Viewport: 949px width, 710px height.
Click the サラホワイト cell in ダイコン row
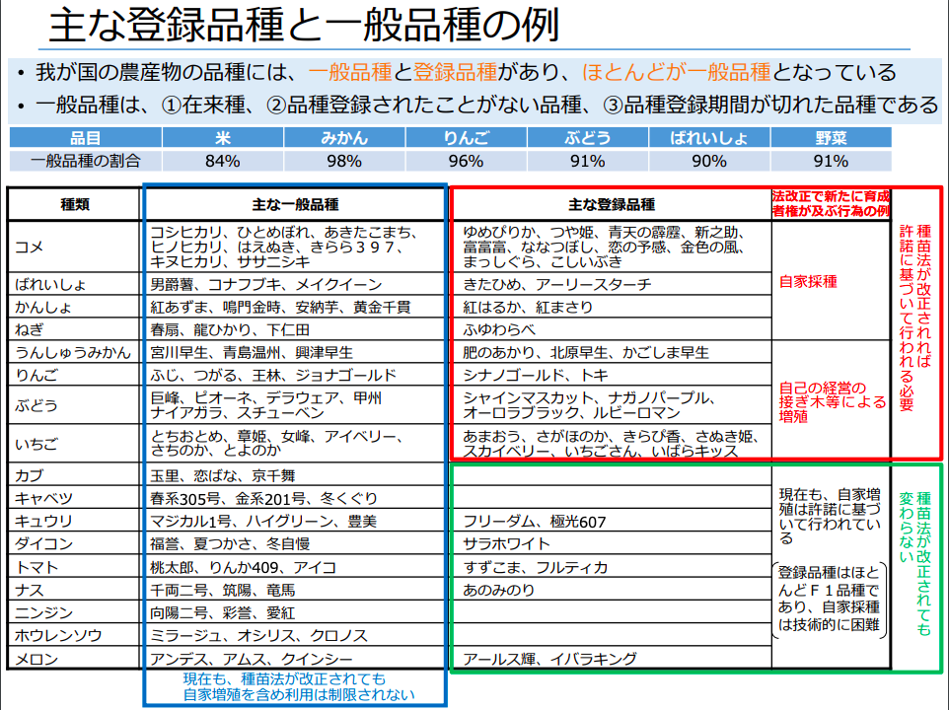point(507,543)
